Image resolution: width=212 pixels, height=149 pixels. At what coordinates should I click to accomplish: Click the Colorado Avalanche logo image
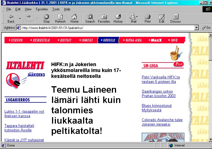point(163,137)
